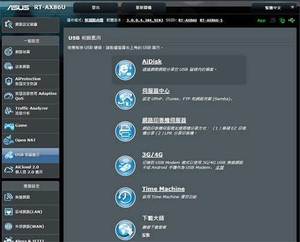Open 外部網路(WAN) settings
This screenshot has width=300, height=242.
coord(31,226)
